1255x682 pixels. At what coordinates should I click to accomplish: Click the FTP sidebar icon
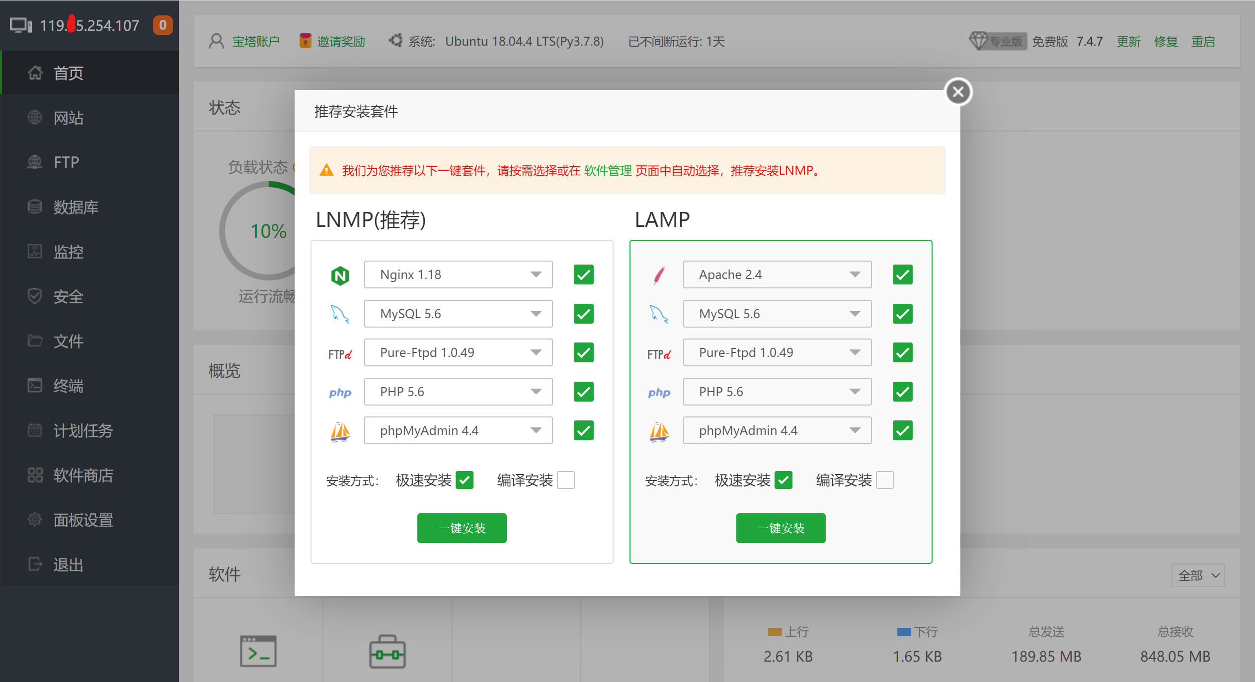click(35, 162)
